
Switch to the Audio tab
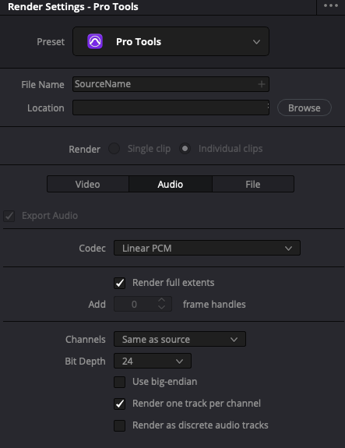[171, 184]
